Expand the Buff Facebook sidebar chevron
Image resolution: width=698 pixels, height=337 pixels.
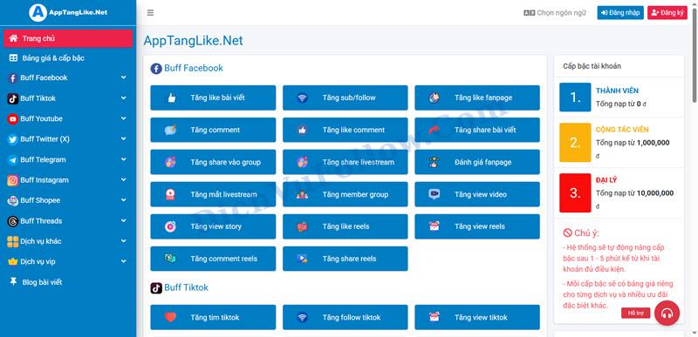[123, 78]
